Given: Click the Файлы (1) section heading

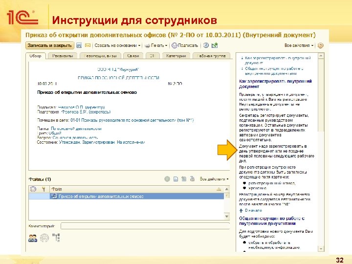Looking at the screenshot, I should click(40, 179).
